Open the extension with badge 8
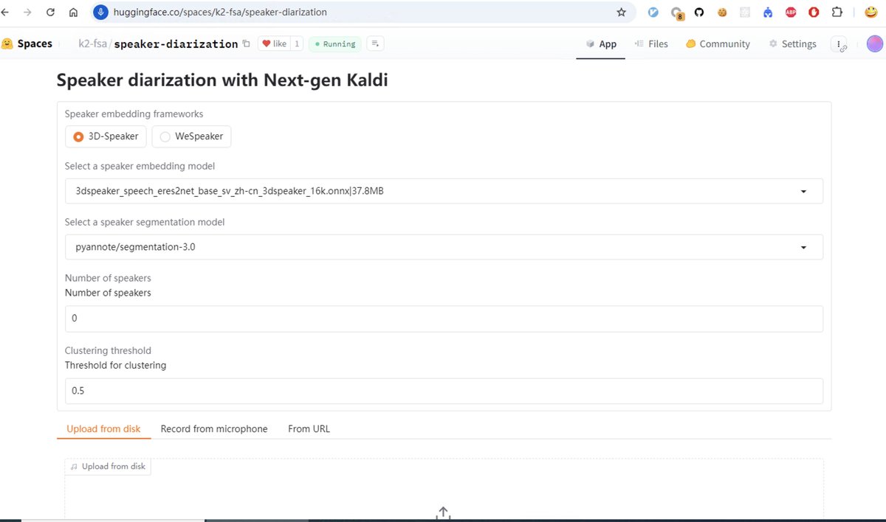Image resolution: width=886 pixels, height=522 pixels. tap(676, 13)
